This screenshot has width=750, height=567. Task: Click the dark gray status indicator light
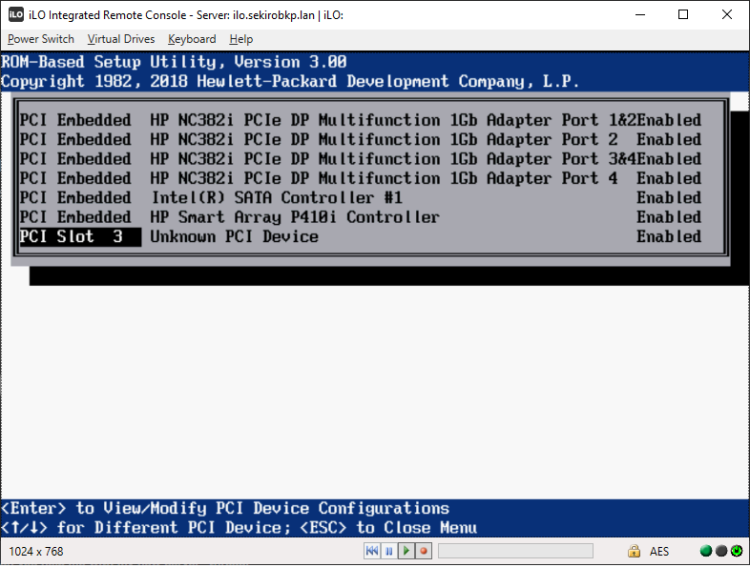[721, 551]
